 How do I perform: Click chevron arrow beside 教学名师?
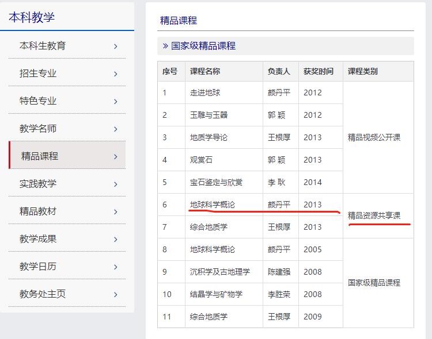tap(116, 129)
